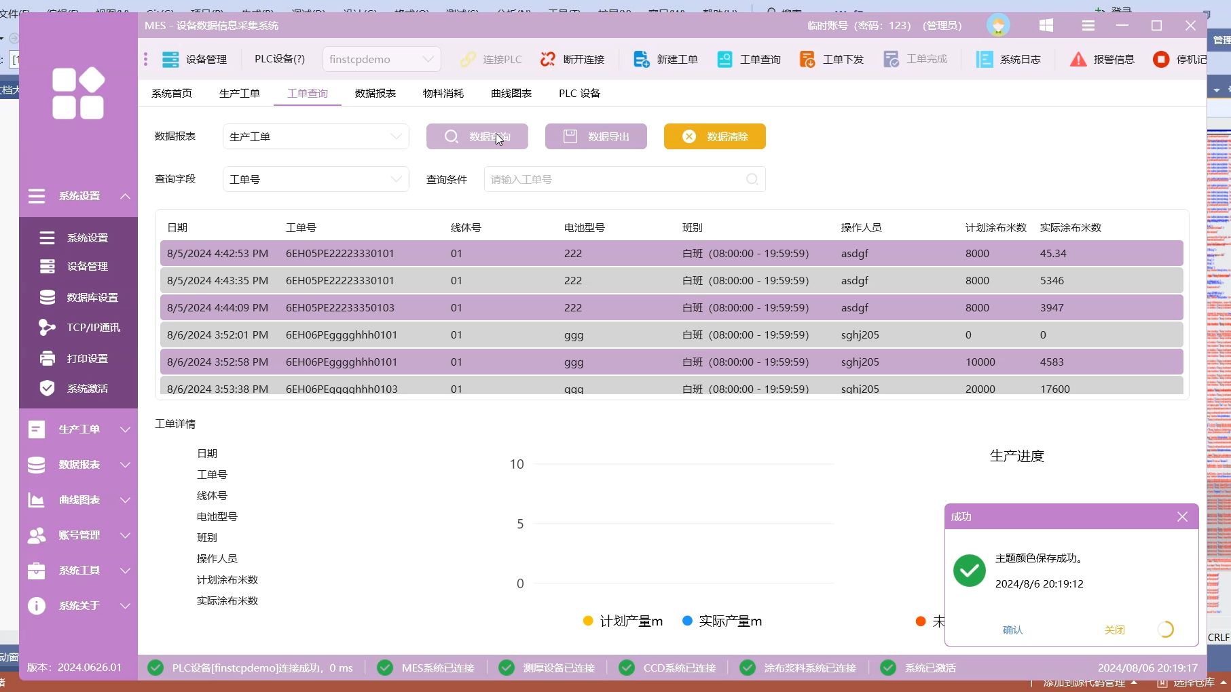Open 数据库设置 in the sidebar
The width and height of the screenshot is (1231, 692).
tap(79, 297)
